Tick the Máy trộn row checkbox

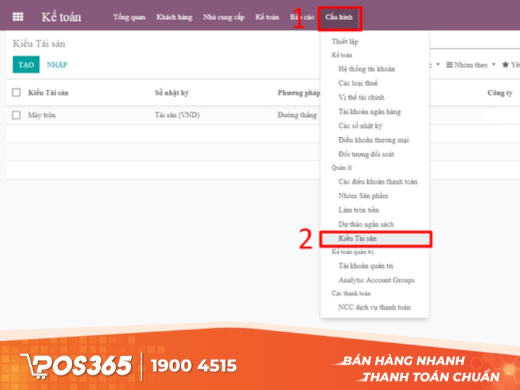(x=17, y=115)
